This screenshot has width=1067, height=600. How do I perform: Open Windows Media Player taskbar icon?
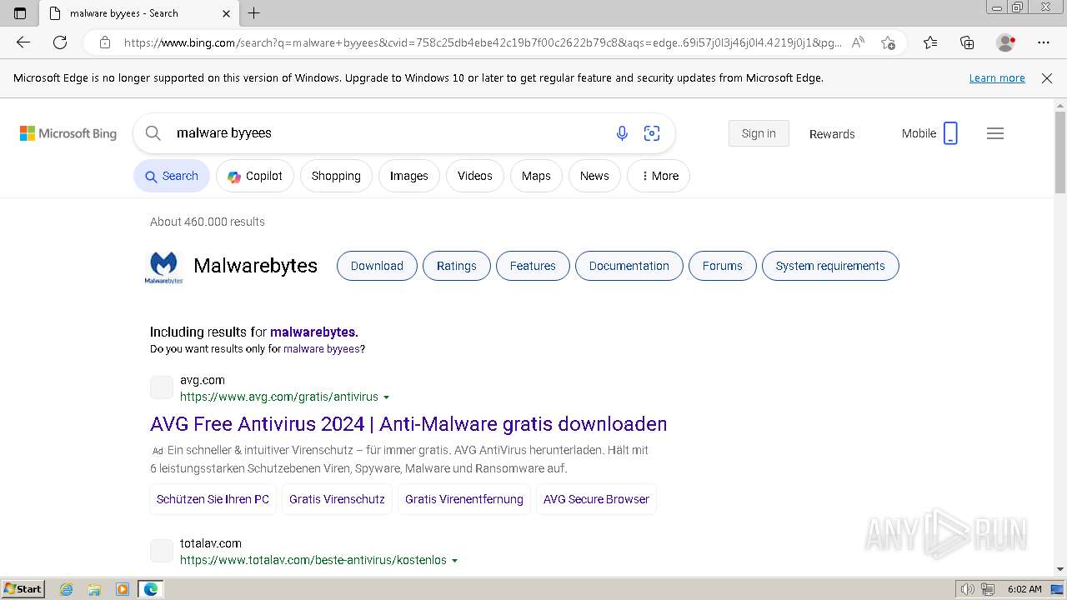click(x=122, y=589)
